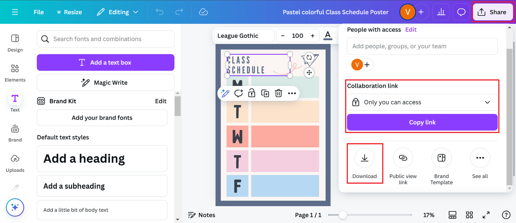This screenshot has height=223, width=516.
Task: Enter fullscreen present mode icon
Action: [486, 215]
